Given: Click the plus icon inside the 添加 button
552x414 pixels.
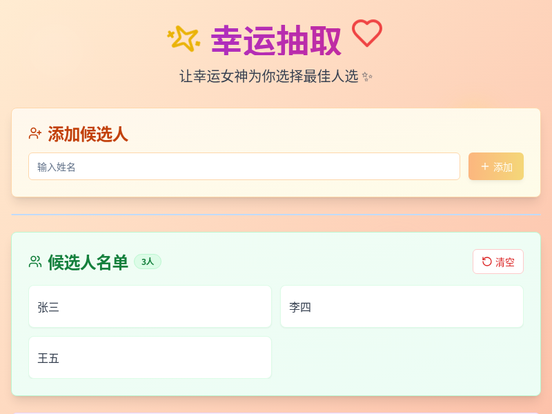Looking at the screenshot, I should coord(484,166).
